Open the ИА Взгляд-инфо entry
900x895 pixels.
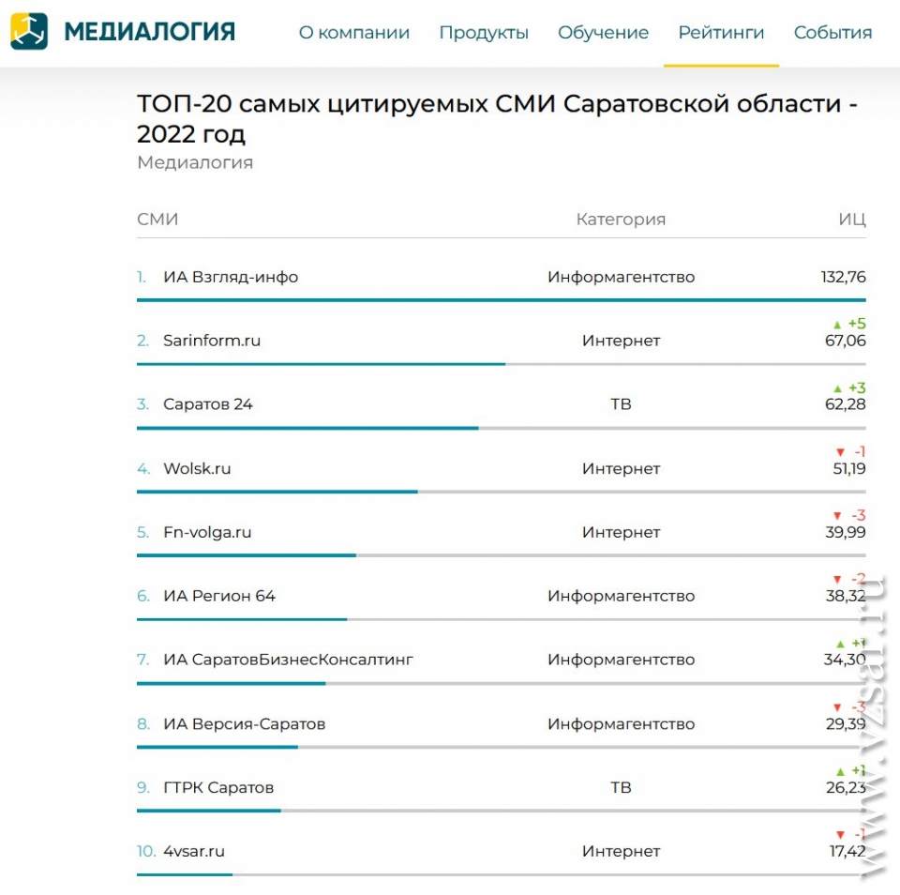point(231,277)
